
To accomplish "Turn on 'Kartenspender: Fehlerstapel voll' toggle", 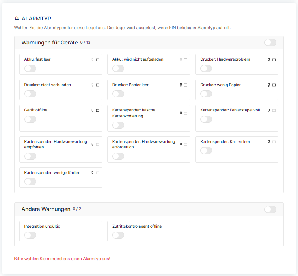I will [x=206, y=119].
